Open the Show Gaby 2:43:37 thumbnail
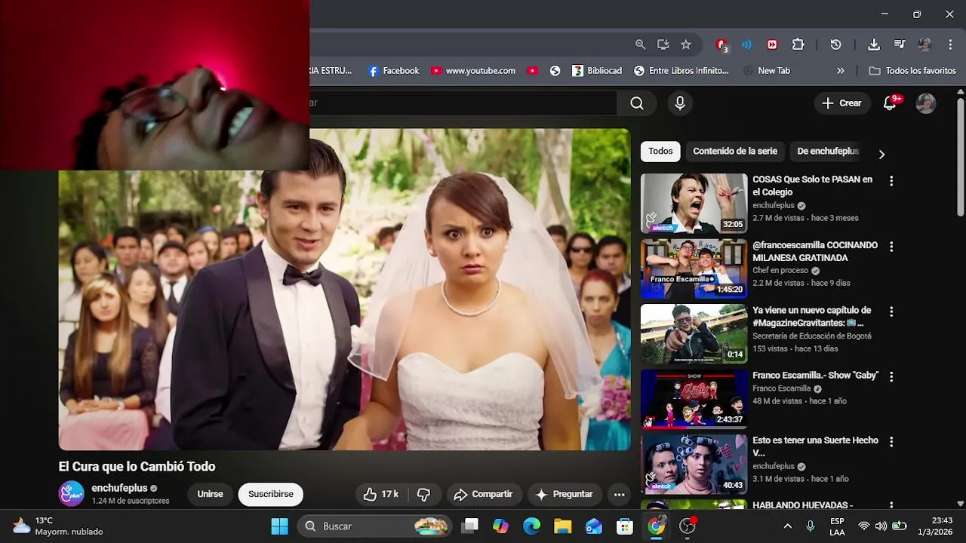 pyautogui.click(x=694, y=399)
